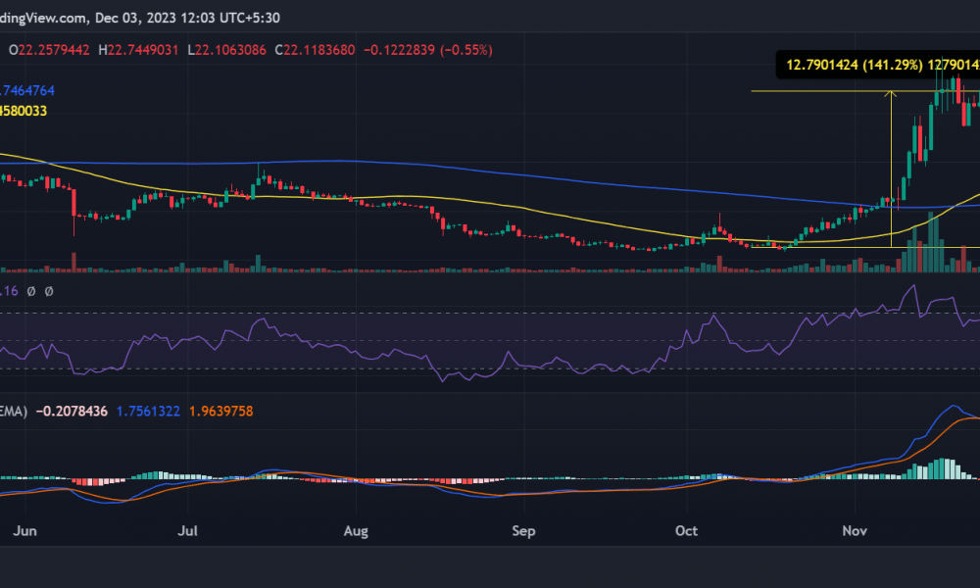Click the RSI value .16
980x588 pixels.
point(9,291)
